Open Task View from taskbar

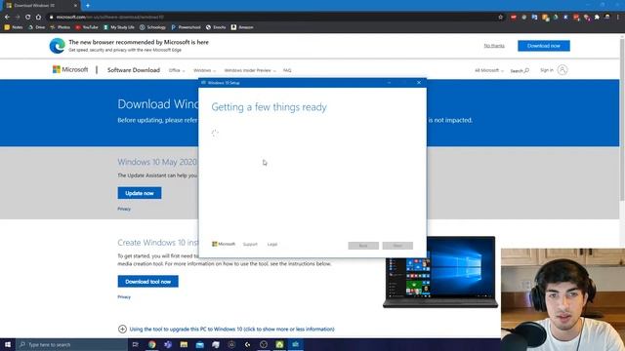(x=135, y=344)
